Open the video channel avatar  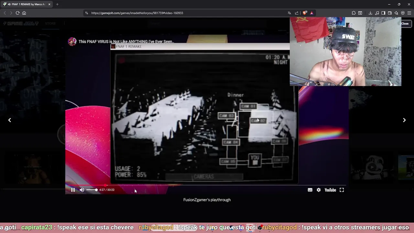coord(72,41)
